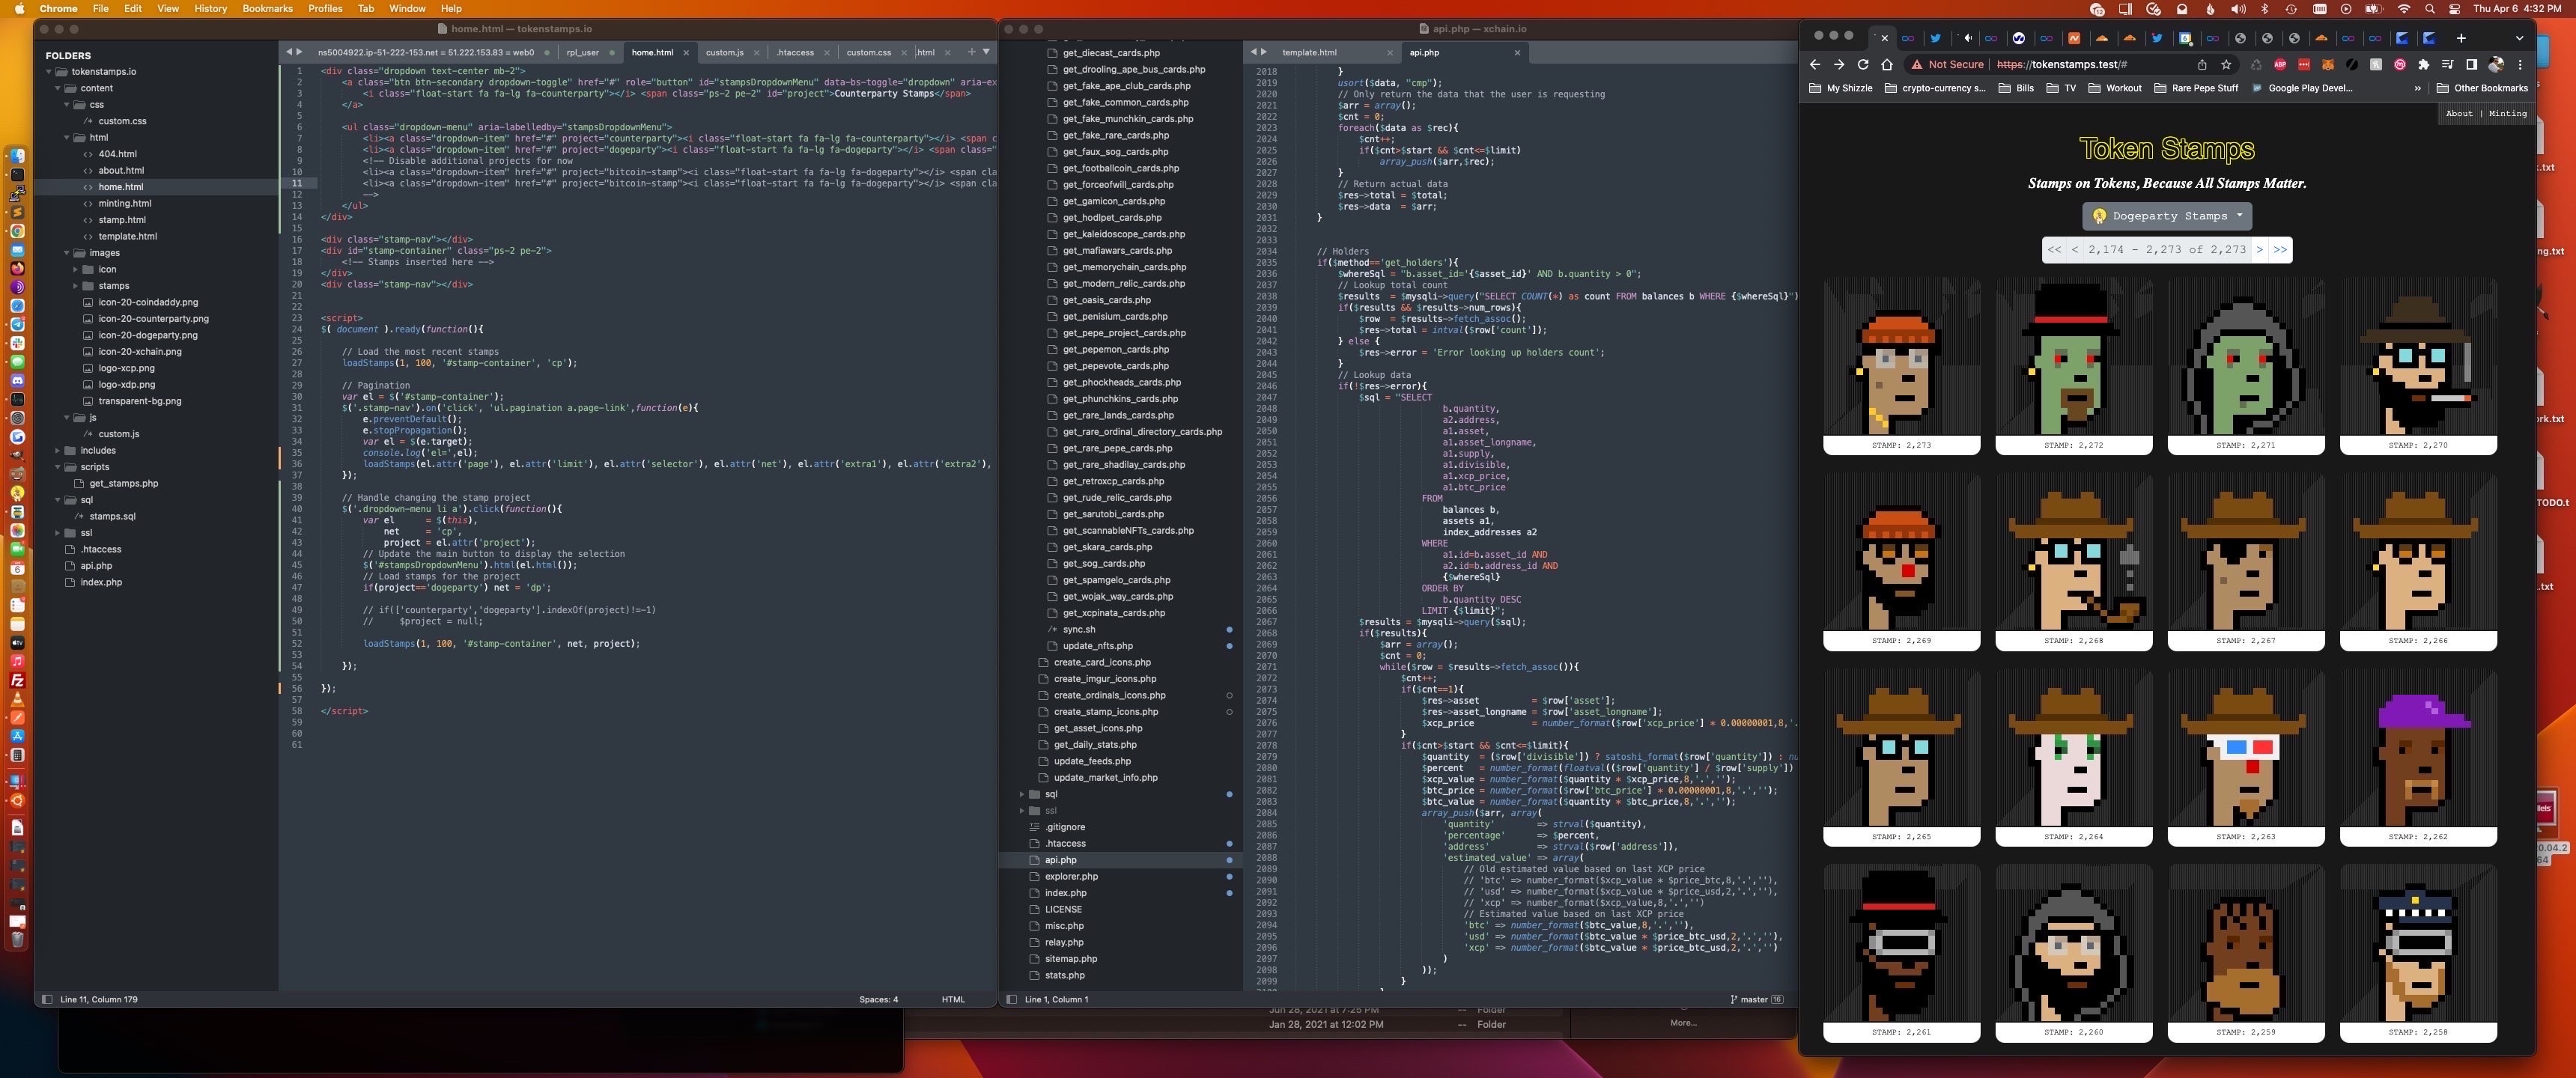This screenshot has height=1078, width=2576.
Task: Open the Sublime Text Dock icon
Action: coord(17,212)
